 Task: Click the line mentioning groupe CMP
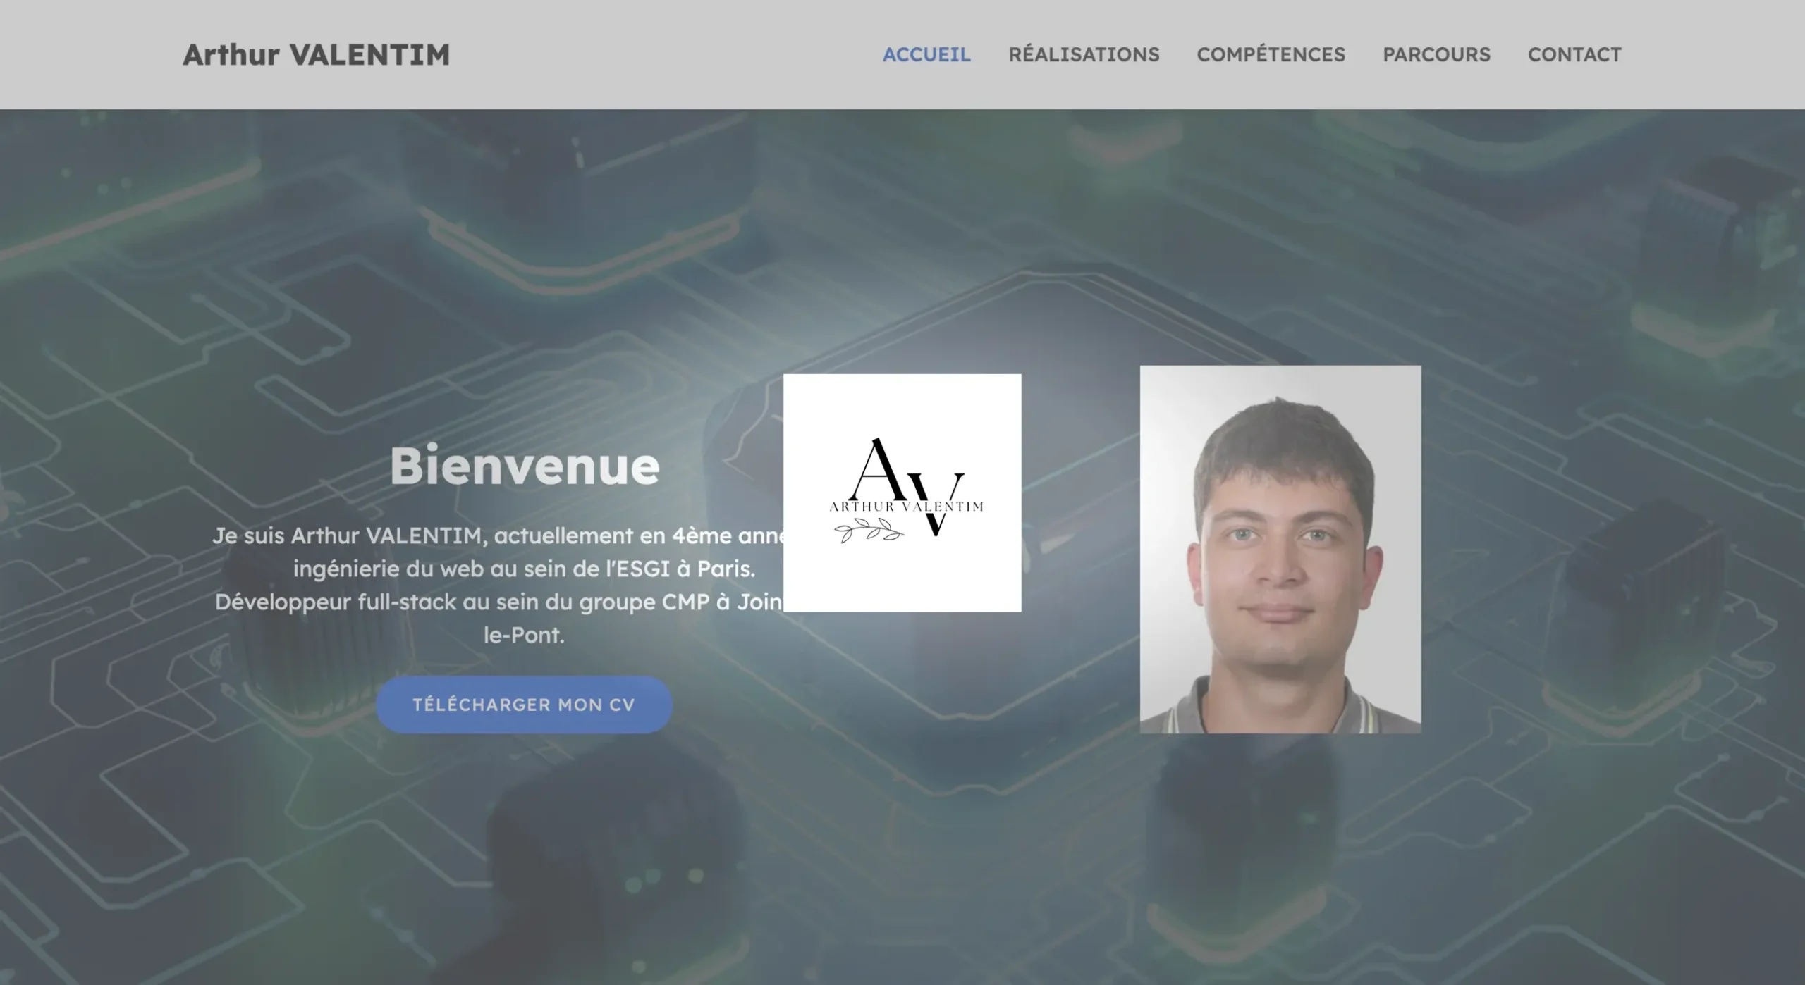(498, 602)
